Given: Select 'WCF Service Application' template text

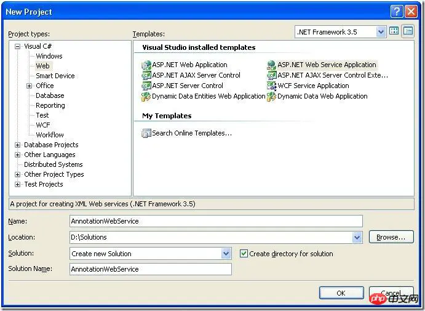Looking at the screenshot, I should click(313, 86).
